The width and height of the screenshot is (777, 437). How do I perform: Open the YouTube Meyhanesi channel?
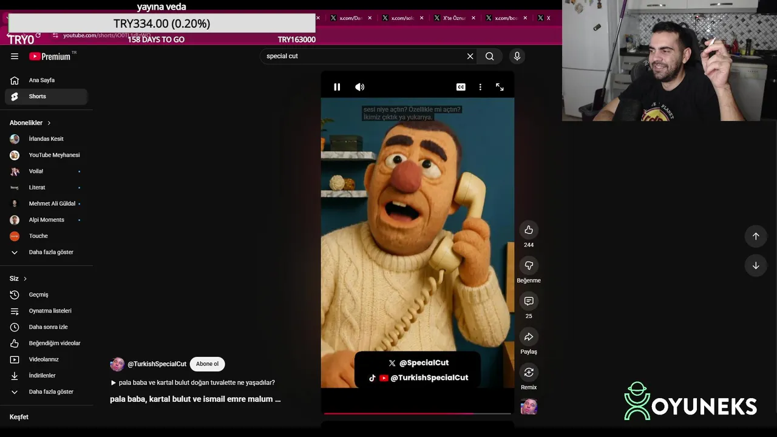click(46, 155)
